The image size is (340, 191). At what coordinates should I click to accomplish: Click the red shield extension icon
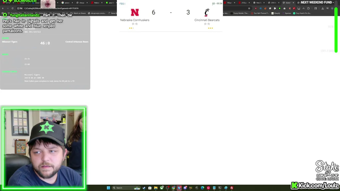tap(256, 8)
